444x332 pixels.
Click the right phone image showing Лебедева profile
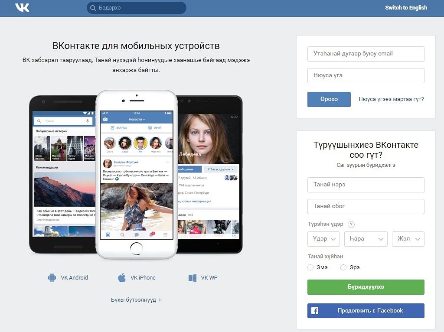210,174
